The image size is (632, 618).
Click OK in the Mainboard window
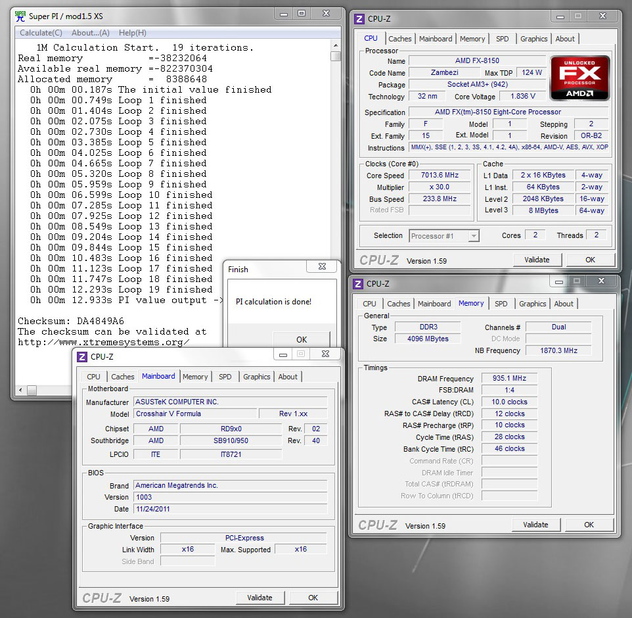(x=313, y=598)
